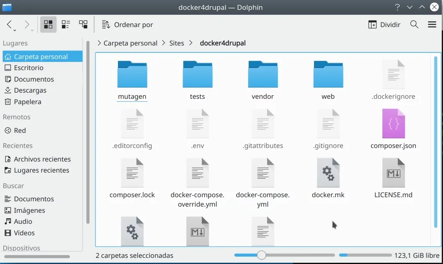Select the .gitattributes file icon
Image resolution: width=443 pixels, height=264 pixels.
pos(263,124)
